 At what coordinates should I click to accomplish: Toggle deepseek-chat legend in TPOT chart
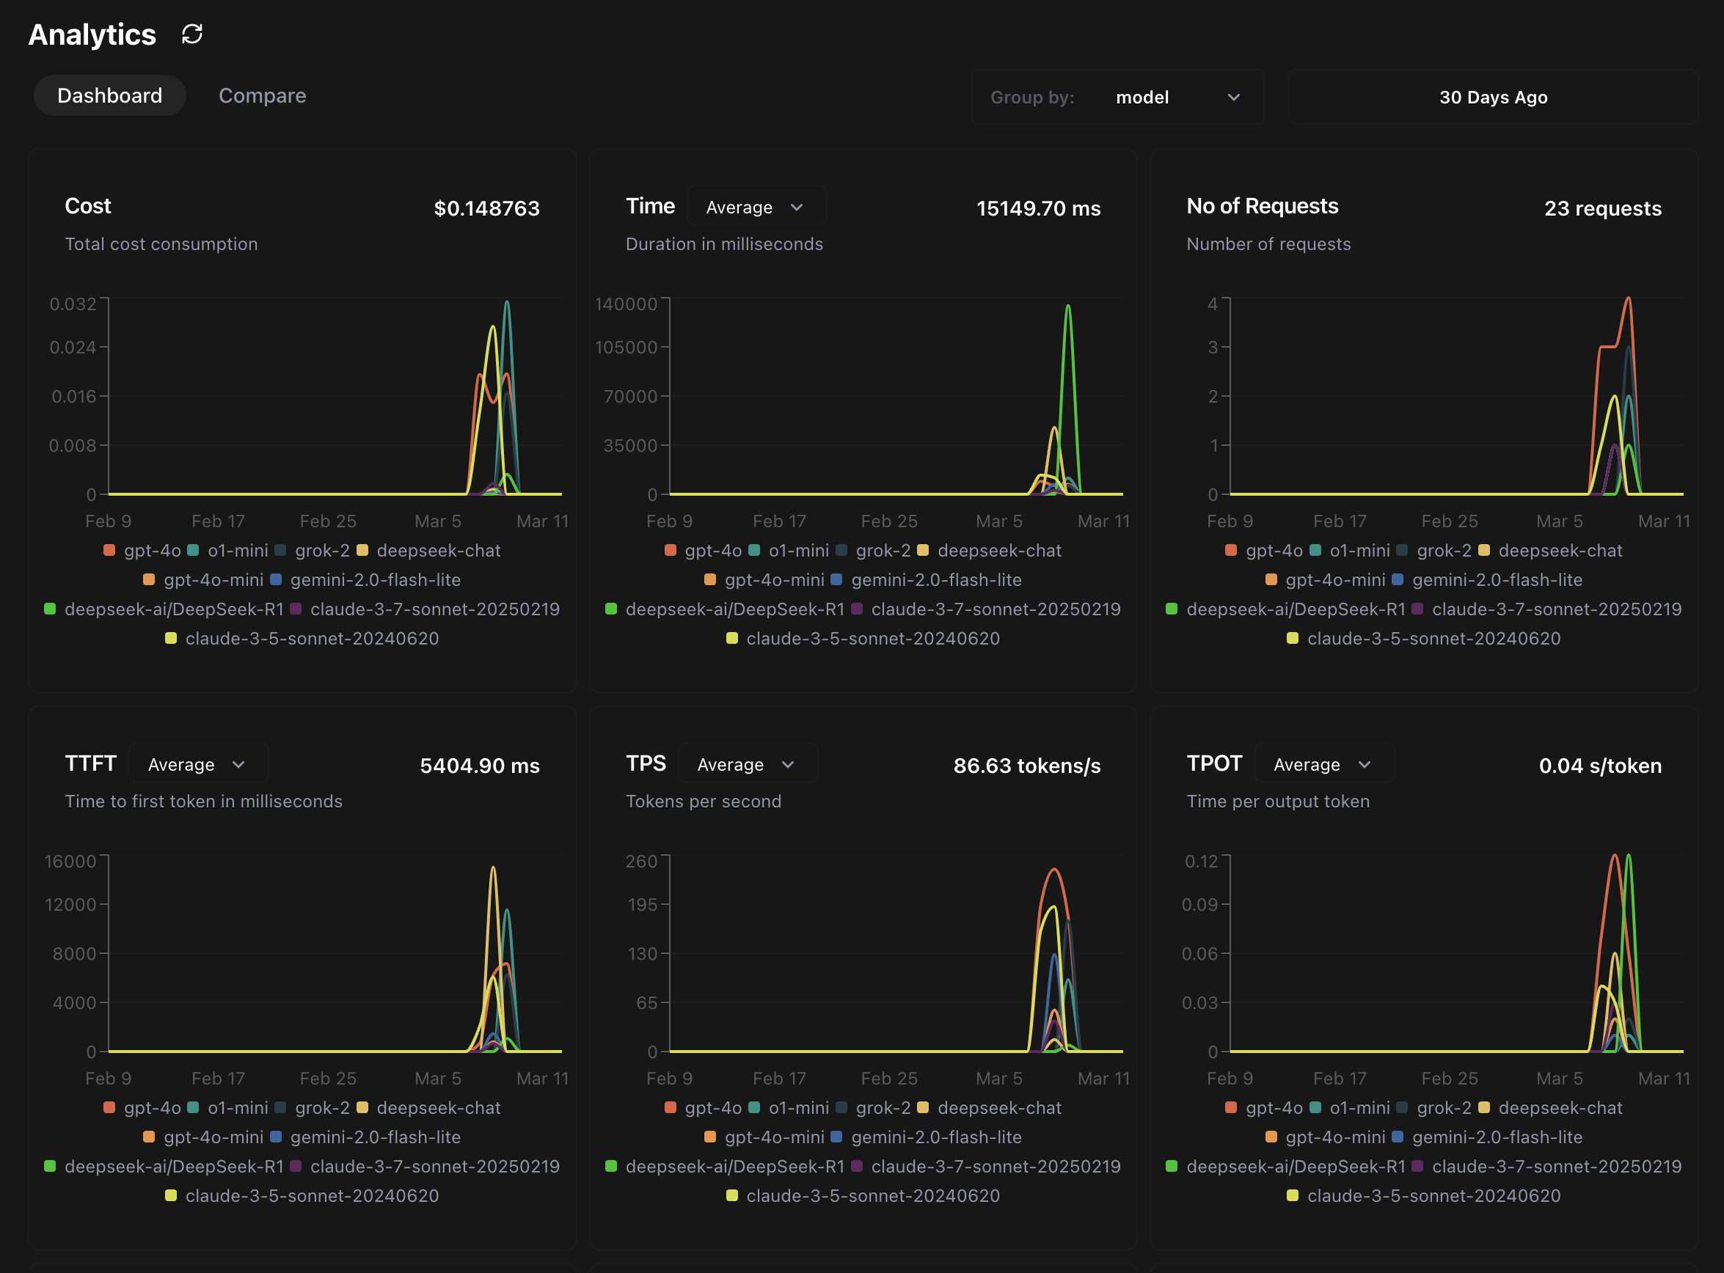tap(1551, 1107)
